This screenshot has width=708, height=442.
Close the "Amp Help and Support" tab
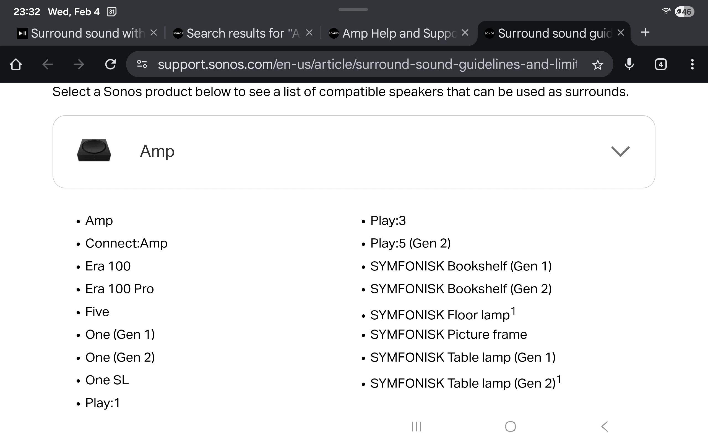click(465, 33)
